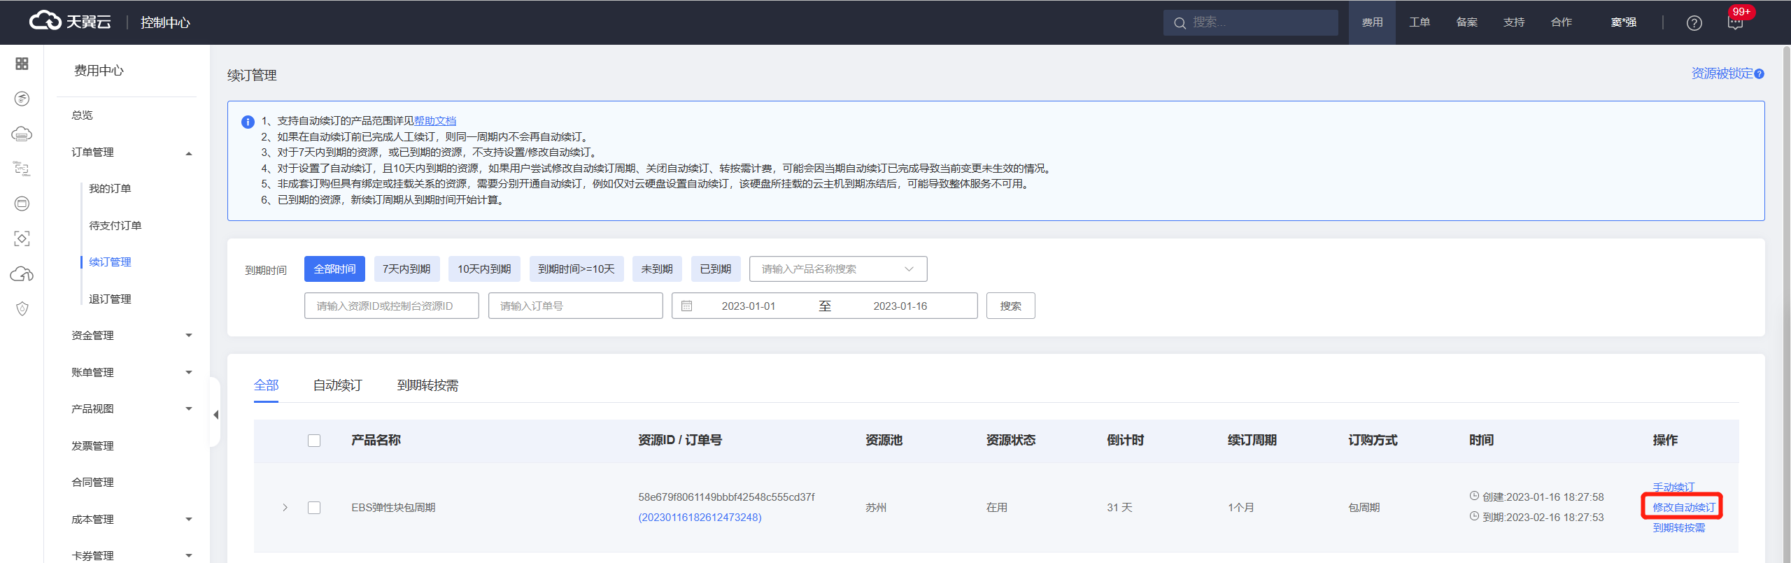Click the resource ID input field
Screen dimensions: 1791x563
pyautogui.click(x=391, y=306)
